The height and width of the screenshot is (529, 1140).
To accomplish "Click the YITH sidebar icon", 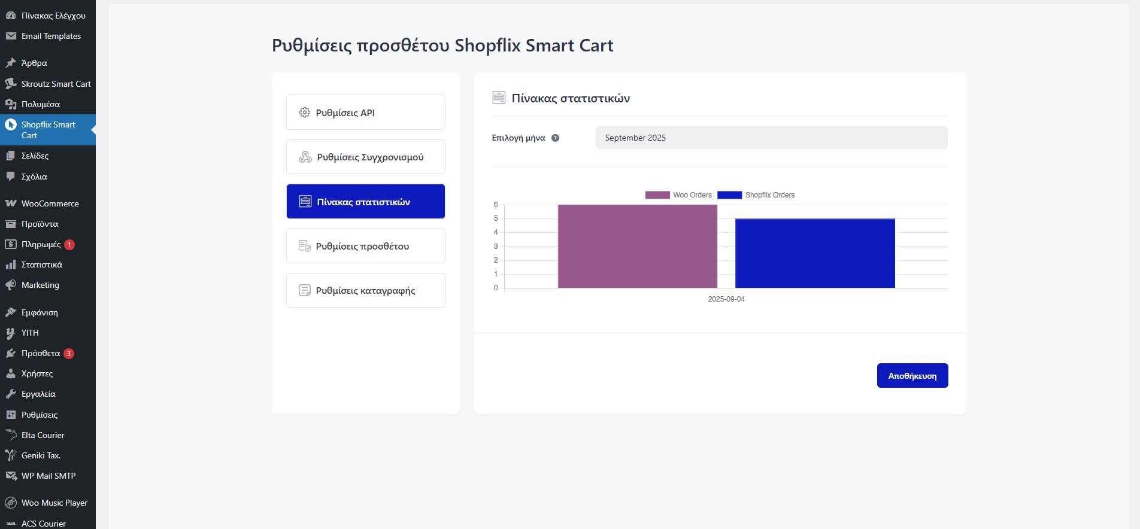I will click(x=11, y=333).
